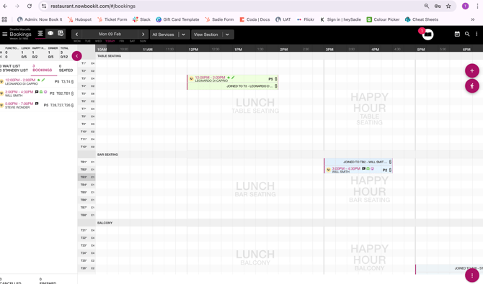Image resolution: width=483 pixels, height=284 pixels.
Task: Show more bookmarks with the double chevron
Action: tap(473, 19)
